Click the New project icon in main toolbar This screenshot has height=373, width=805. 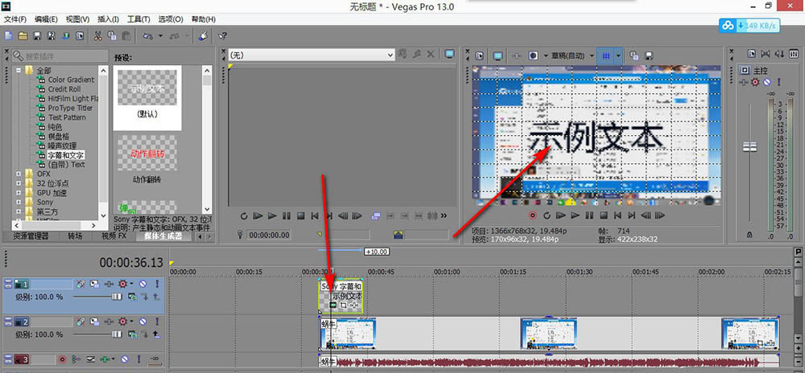click(8, 36)
